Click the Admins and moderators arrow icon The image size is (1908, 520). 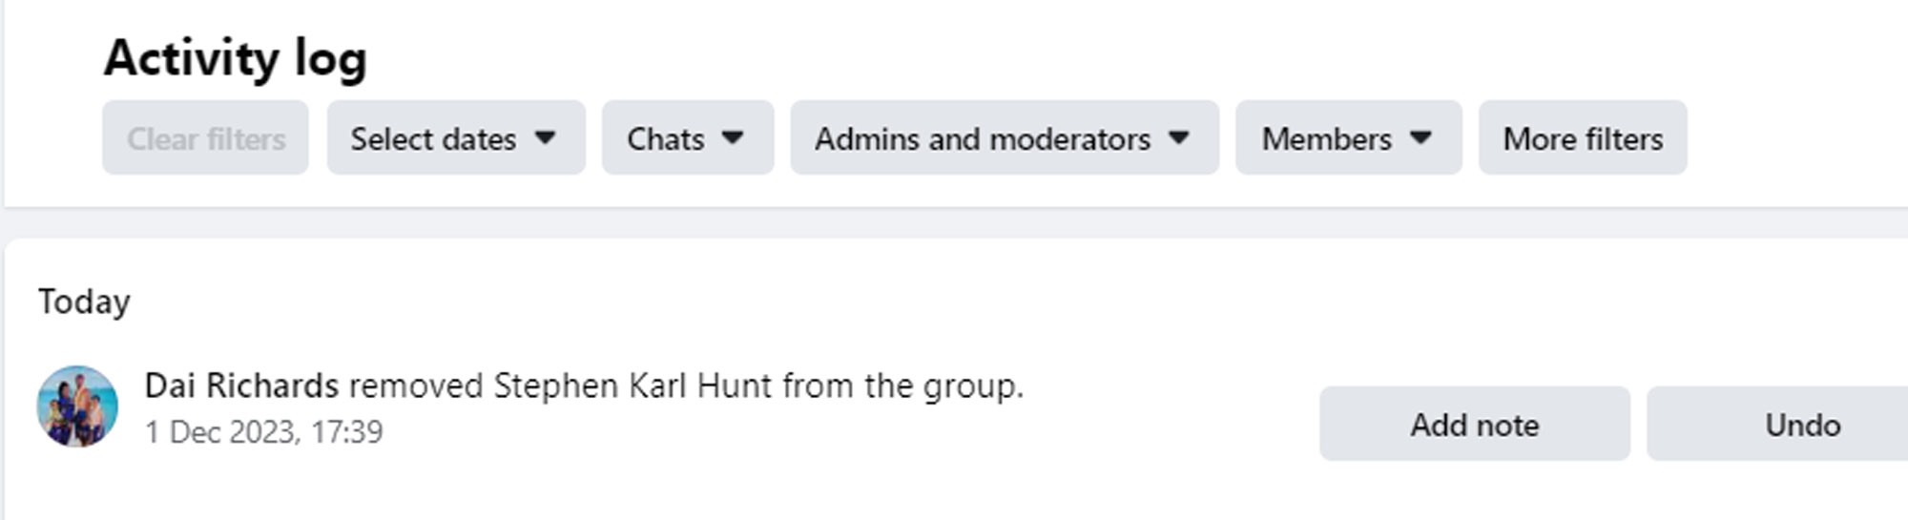[1178, 137]
